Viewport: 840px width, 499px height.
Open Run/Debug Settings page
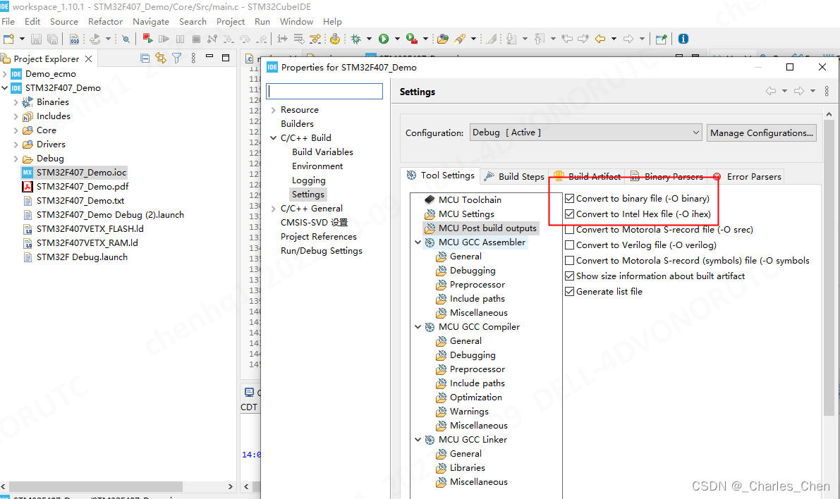click(322, 251)
